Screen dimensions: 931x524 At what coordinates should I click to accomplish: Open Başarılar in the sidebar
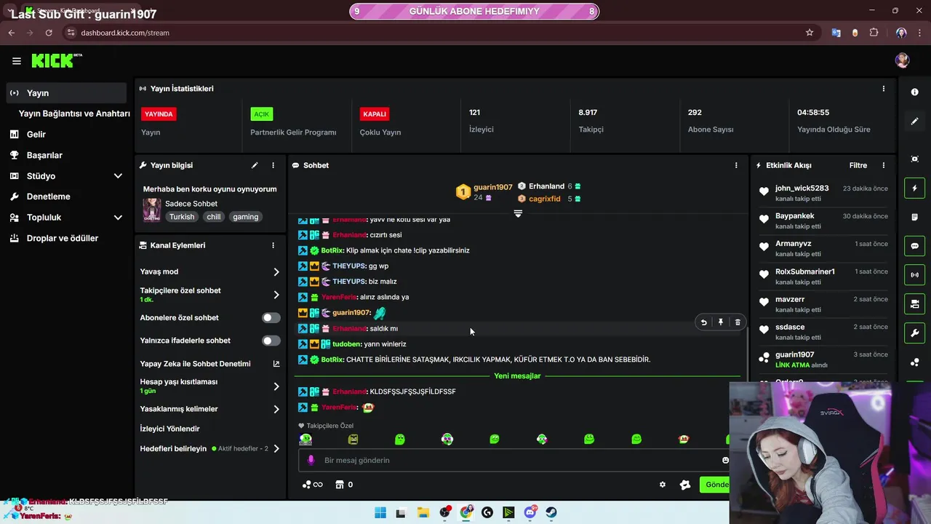[x=44, y=155]
